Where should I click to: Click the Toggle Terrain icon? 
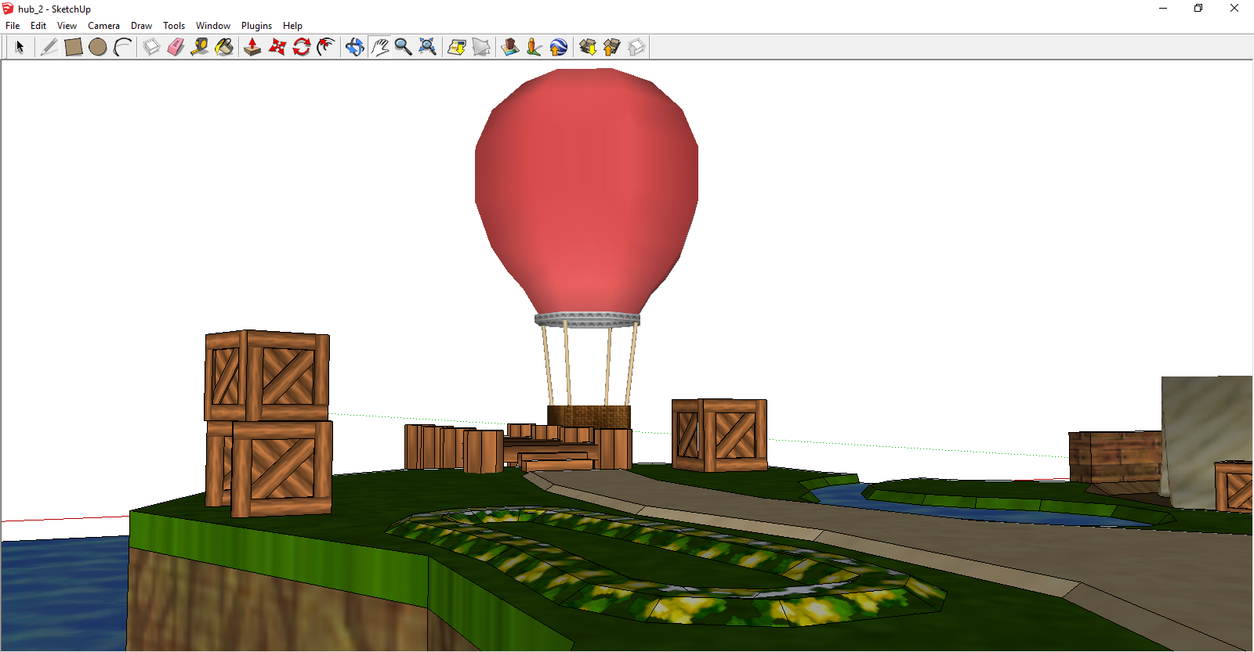481,47
